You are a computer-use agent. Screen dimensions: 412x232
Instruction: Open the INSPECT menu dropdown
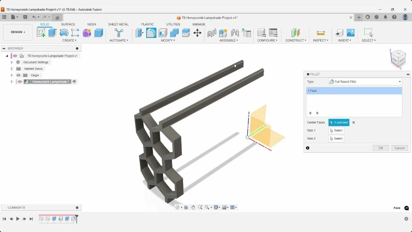pyautogui.click(x=321, y=41)
